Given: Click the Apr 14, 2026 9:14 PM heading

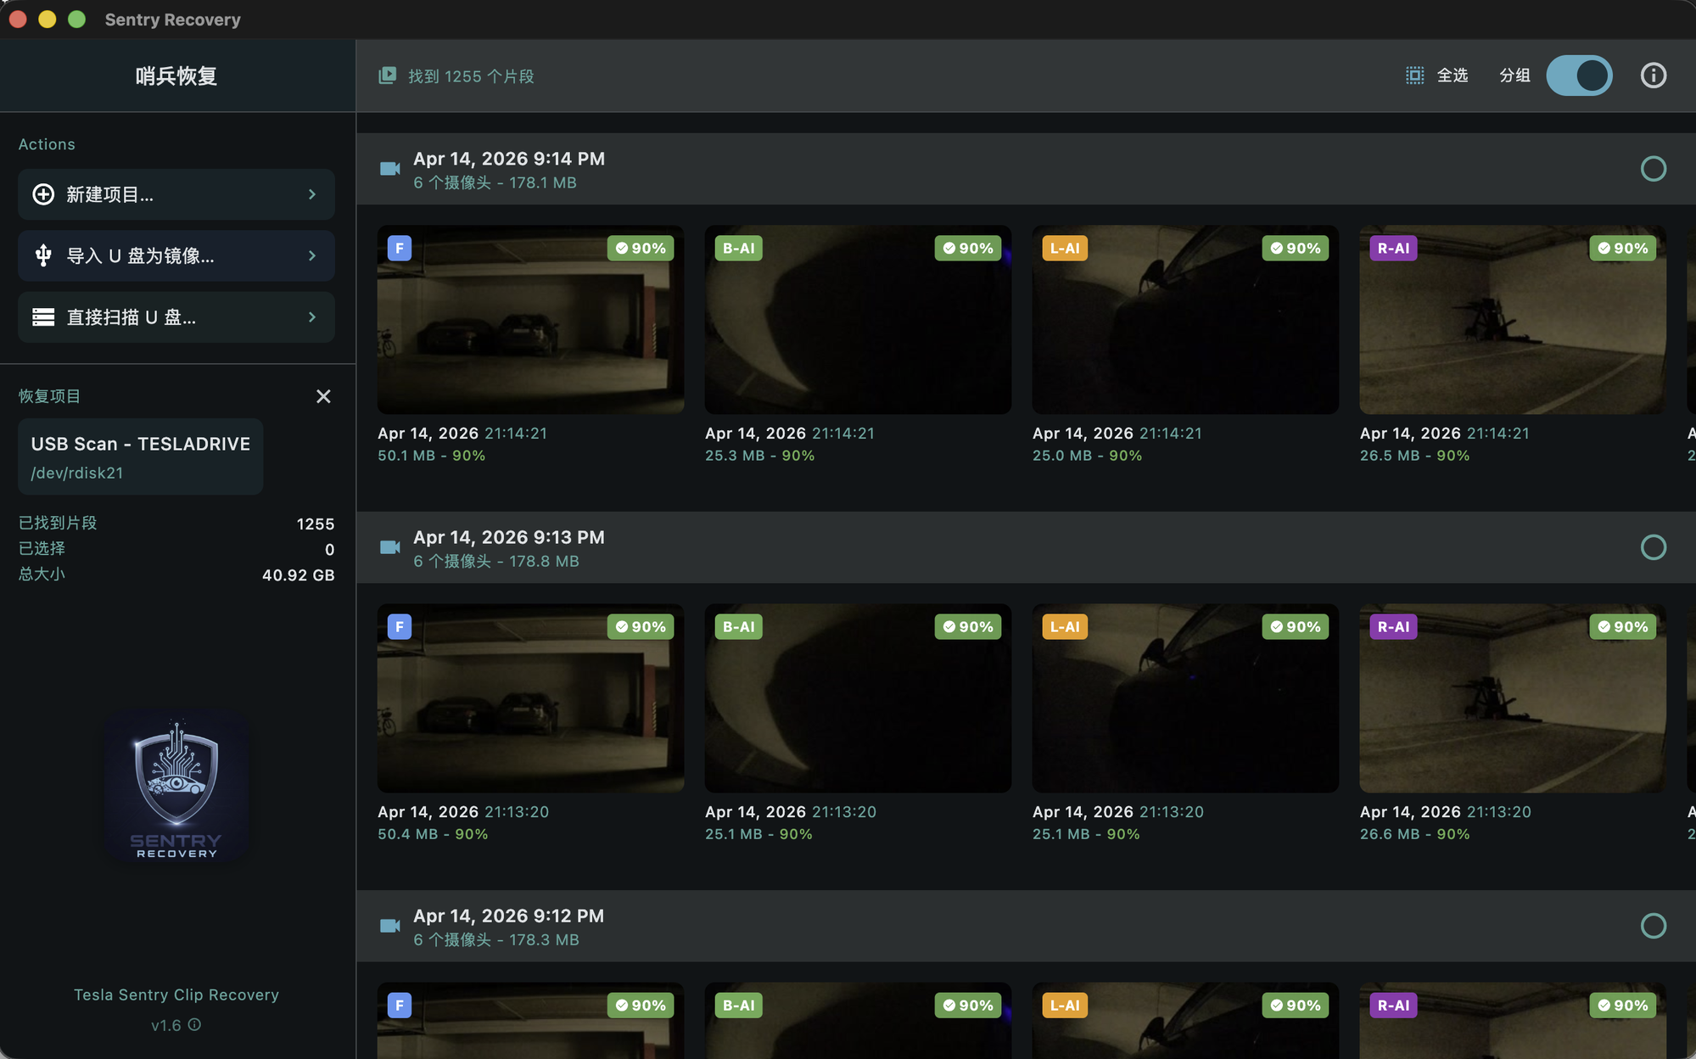Looking at the screenshot, I should [509, 159].
